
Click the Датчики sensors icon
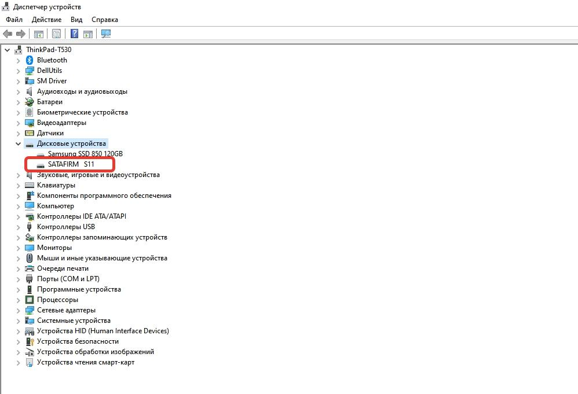coord(30,133)
